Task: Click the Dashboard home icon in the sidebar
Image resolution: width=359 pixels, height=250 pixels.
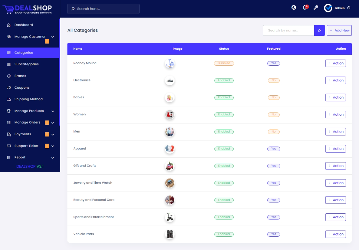Action: coord(9,25)
